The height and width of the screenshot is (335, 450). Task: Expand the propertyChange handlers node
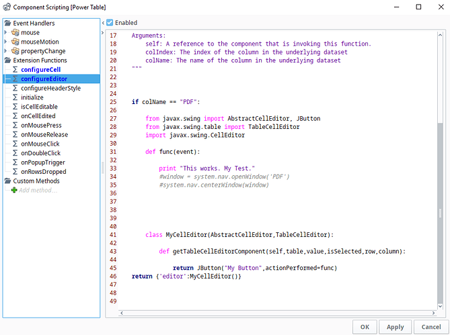point(6,51)
